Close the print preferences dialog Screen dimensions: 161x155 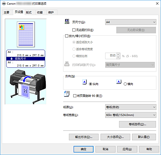pyautogui.click(x=157, y=3)
